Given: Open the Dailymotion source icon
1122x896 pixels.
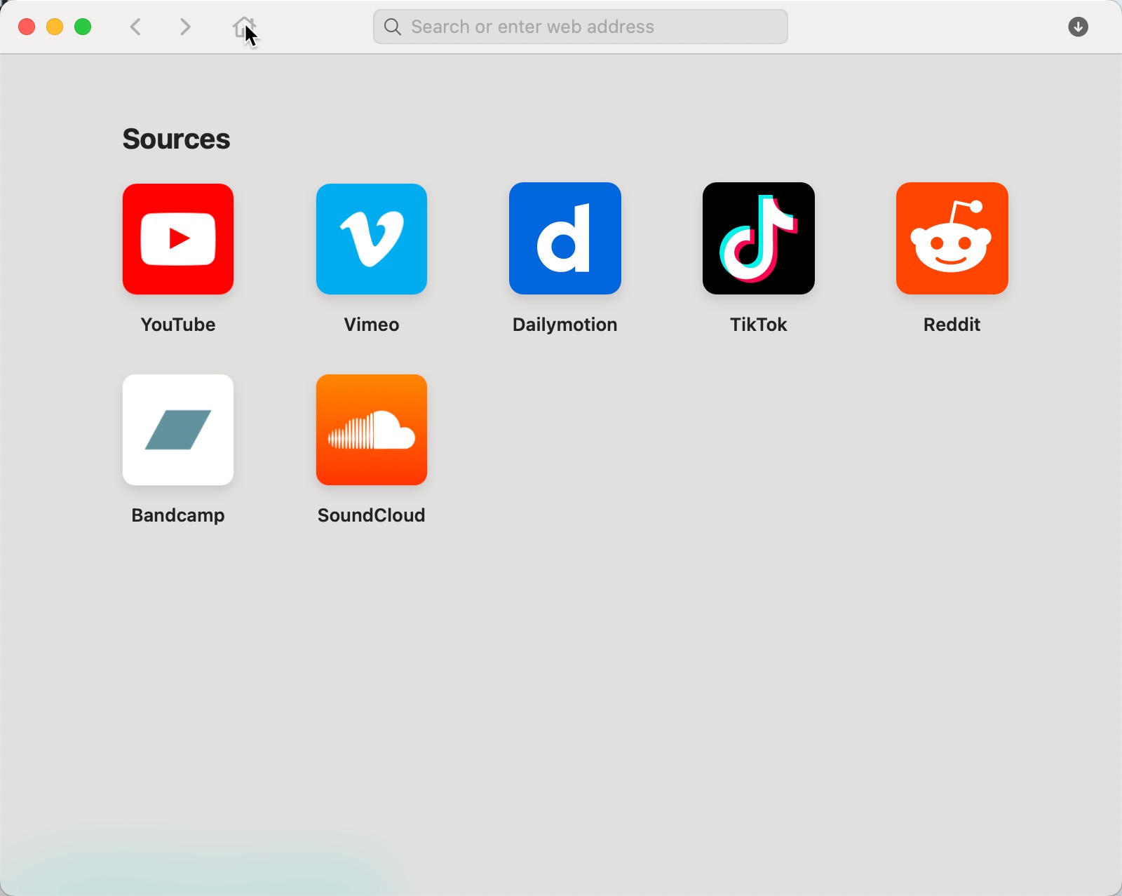Looking at the screenshot, I should (565, 238).
